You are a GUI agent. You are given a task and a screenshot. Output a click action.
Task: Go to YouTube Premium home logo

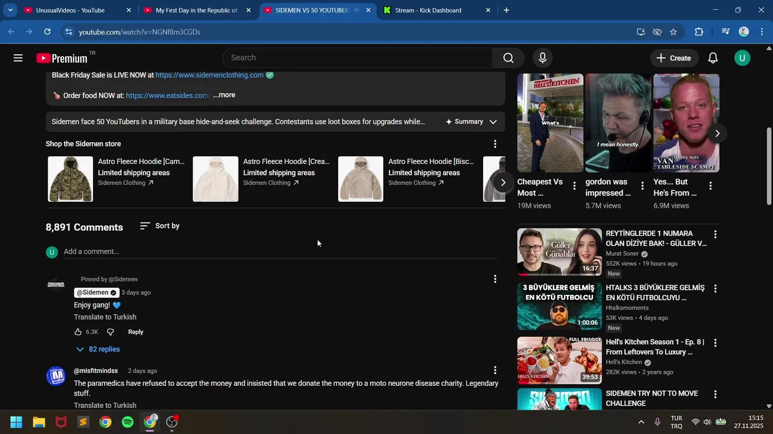62,58
